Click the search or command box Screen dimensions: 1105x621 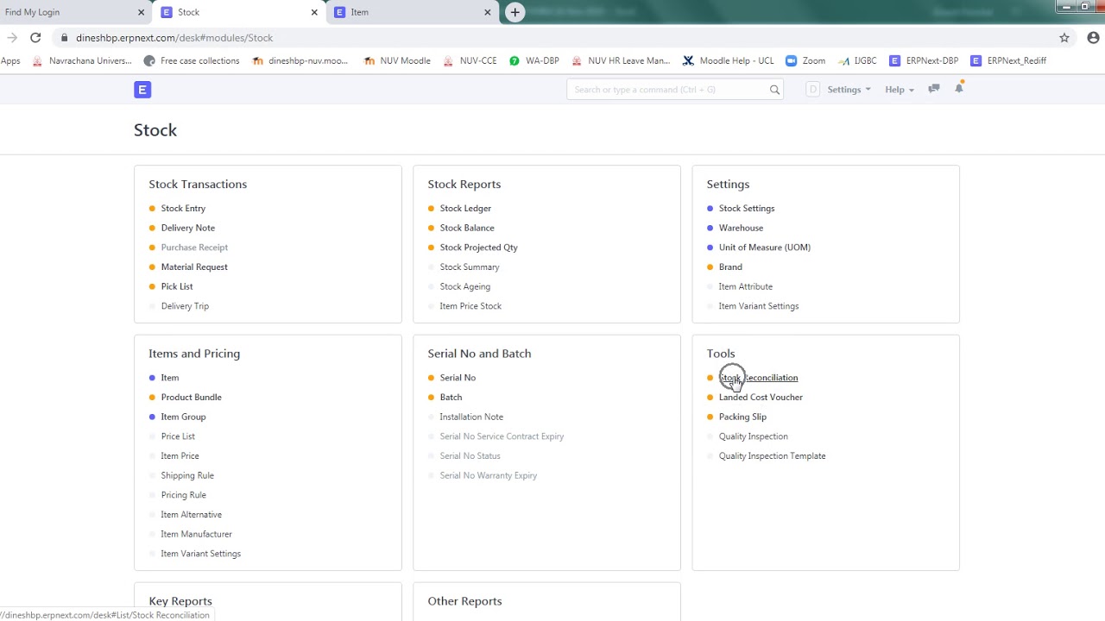tap(669, 90)
